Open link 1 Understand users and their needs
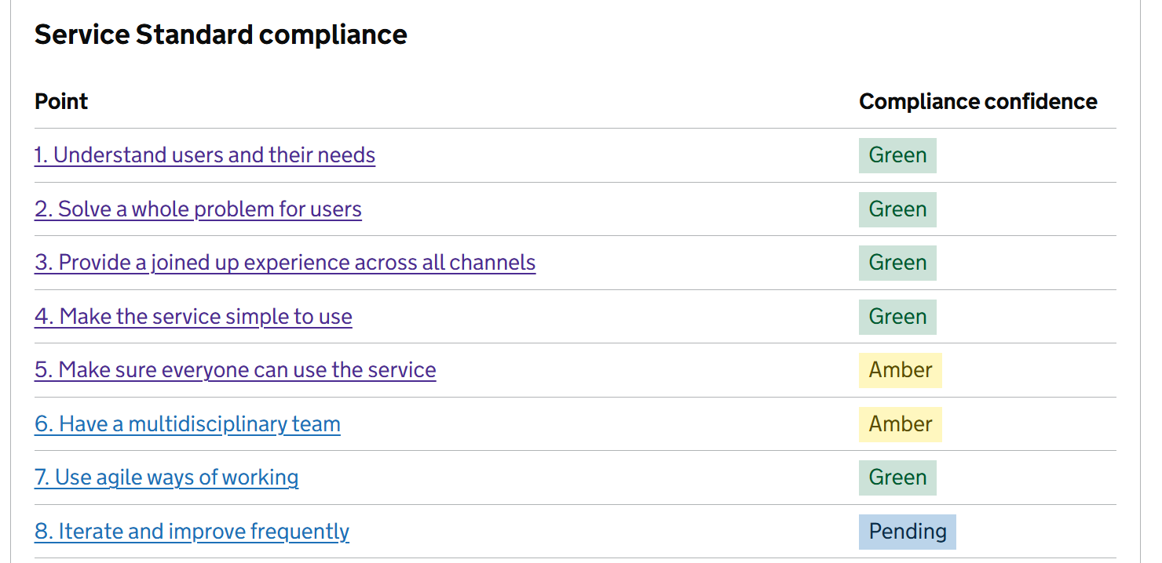The width and height of the screenshot is (1162, 563). click(x=205, y=155)
